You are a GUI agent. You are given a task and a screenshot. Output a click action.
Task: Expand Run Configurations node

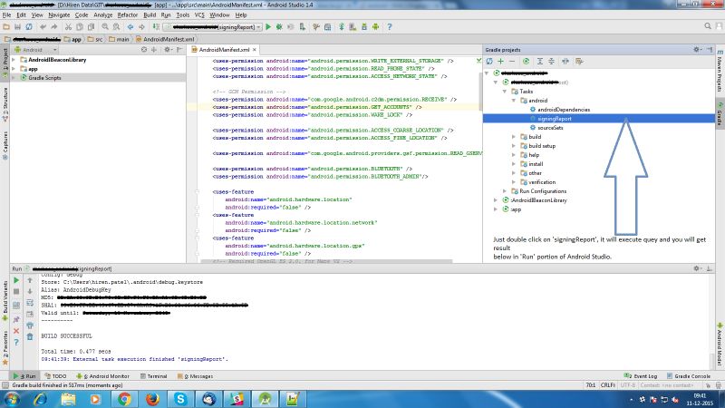click(505, 191)
